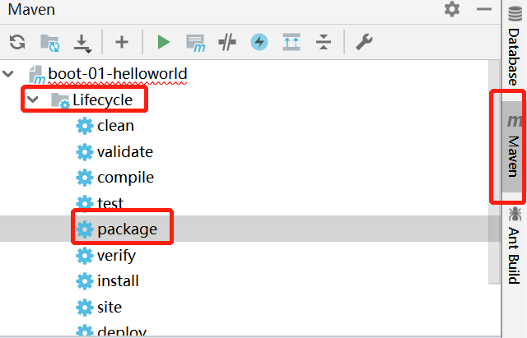Open the Execute Maven Goal icon
This screenshot has width=527, height=338.
[195, 42]
